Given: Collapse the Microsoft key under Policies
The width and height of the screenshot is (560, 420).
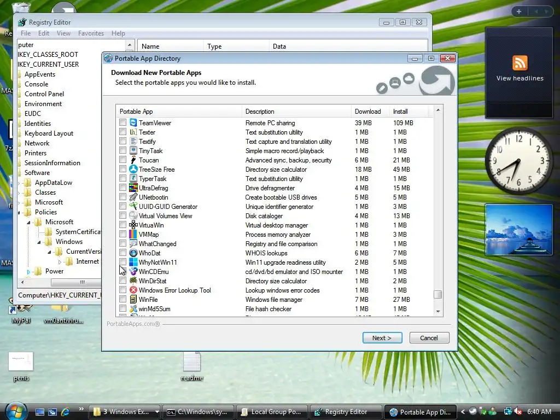Looking at the screenshot, I should pyautogui.click(x=28, y=223).
